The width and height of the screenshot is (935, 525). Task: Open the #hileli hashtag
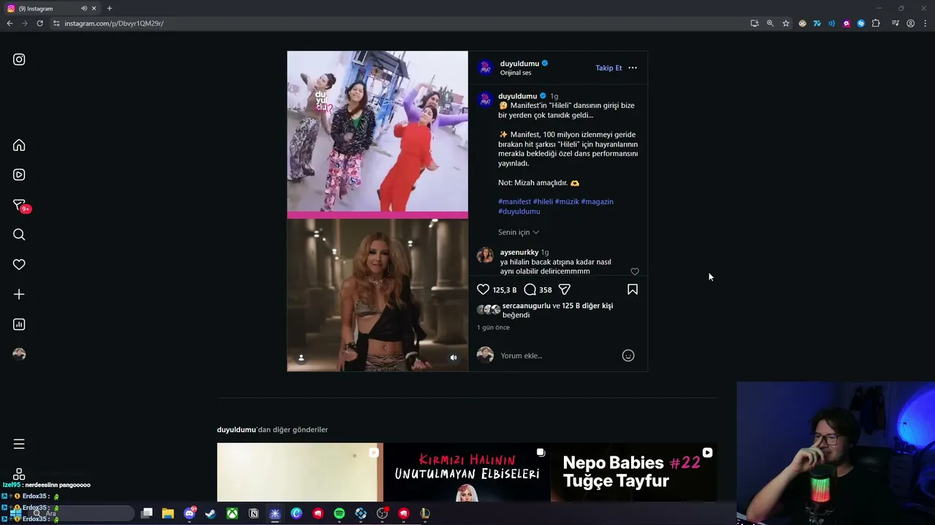543,202
